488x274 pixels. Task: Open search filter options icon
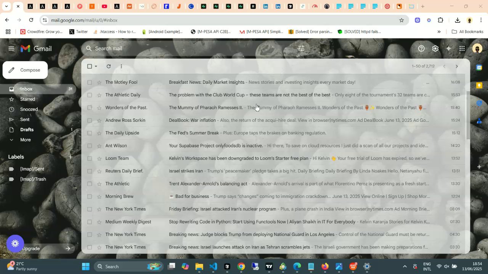click(301, 48)
